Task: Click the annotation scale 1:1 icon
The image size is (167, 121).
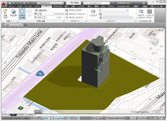Action: [127, 118]
